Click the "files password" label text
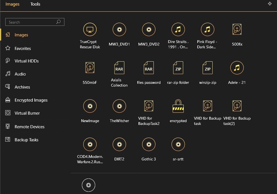 [x=149, y=82]
